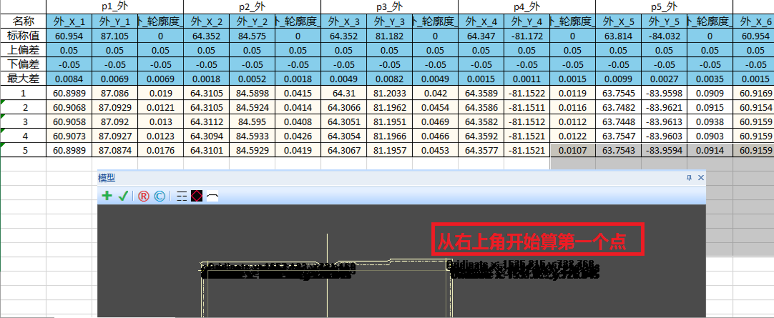Click the curve profile line icon
774x318 pixels.
[x=213, y=196]
